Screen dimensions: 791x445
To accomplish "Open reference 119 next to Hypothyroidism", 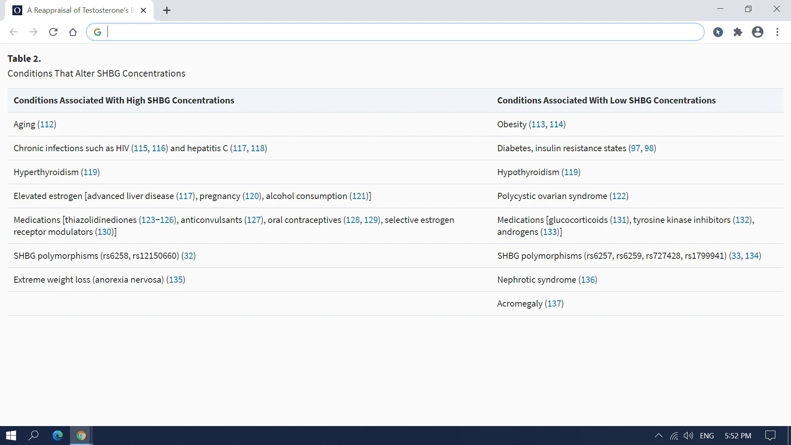I will pyautogui.click(x=571, y=172).
